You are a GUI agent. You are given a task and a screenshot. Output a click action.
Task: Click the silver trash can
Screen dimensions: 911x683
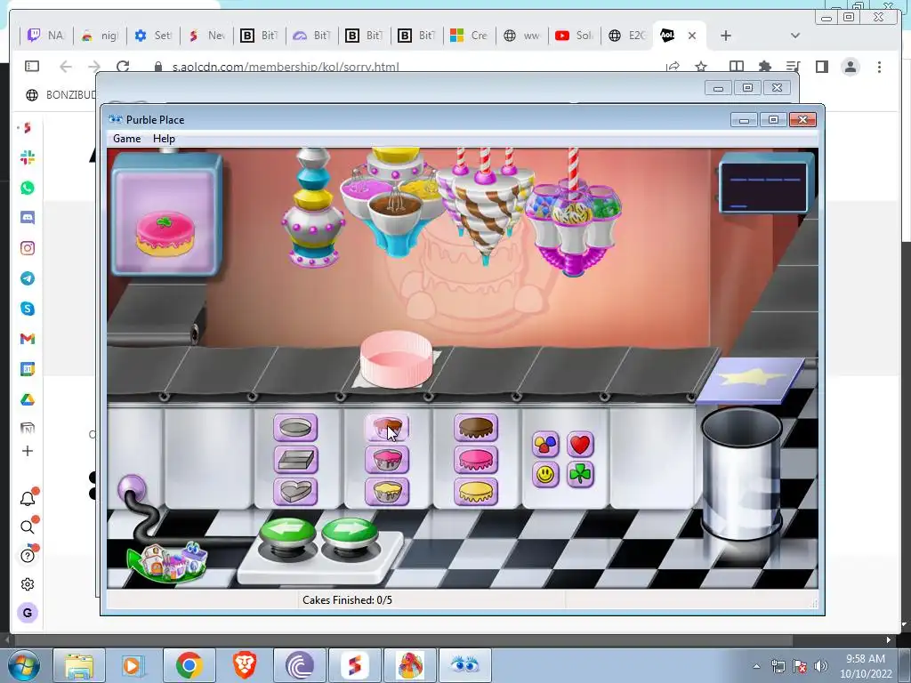pyautogui.click(x=741, y=473)
